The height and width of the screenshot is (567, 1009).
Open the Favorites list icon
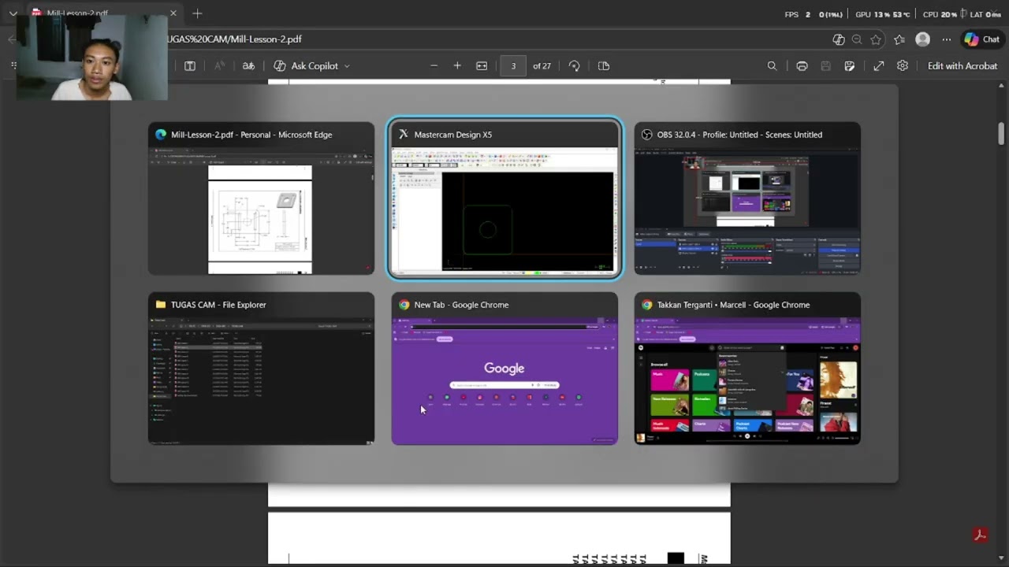tap(899, 39)
